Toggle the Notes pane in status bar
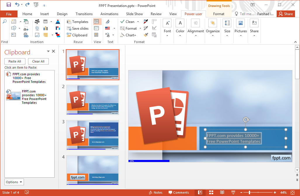300x196 pixels. (155, 193)
